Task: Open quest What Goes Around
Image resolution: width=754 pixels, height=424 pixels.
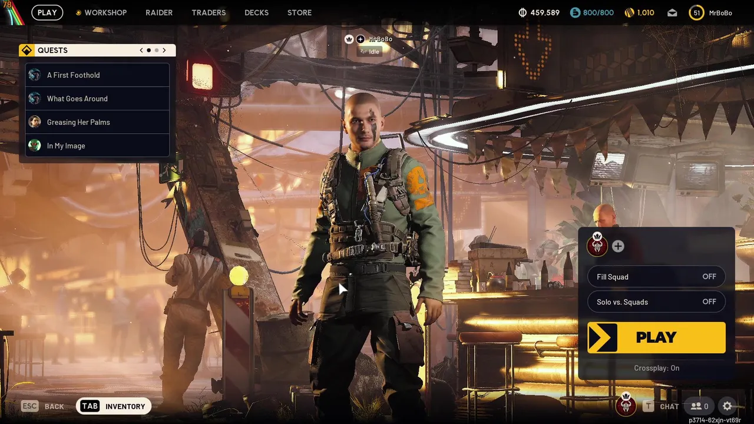Action: [97, 98]
